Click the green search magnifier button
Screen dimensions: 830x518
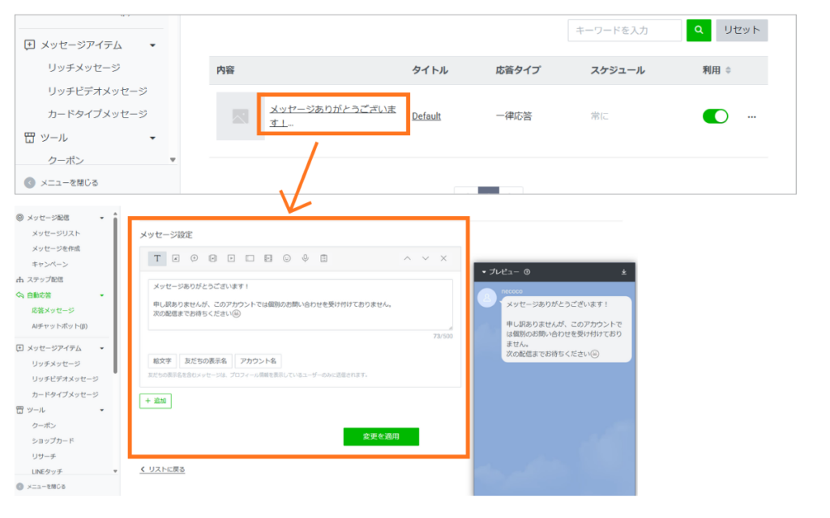(x=698, y=30)
